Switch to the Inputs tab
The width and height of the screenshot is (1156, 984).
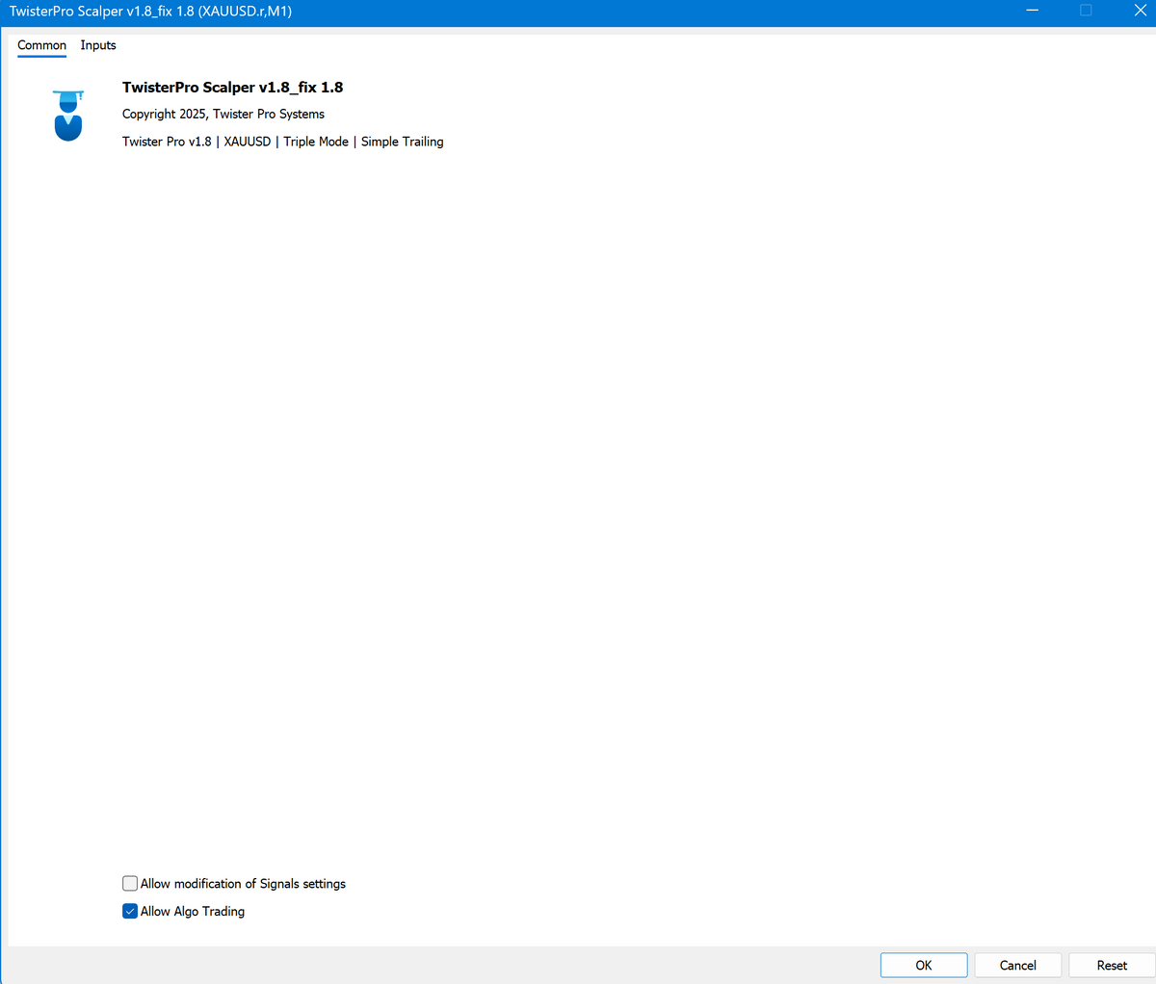[98, 45]
